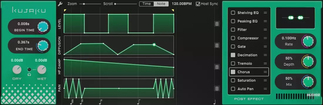Toggle the headphone wet solo button
Image resolution: width=323 pixels, height=105 pixels.
tap(29, 70)
